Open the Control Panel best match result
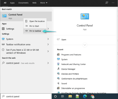Screen dimensions: 118x99 (26, 16)
